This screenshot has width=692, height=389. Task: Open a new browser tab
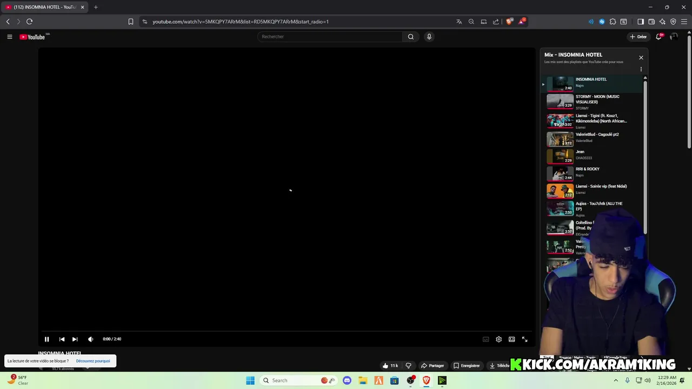[96, 7]
